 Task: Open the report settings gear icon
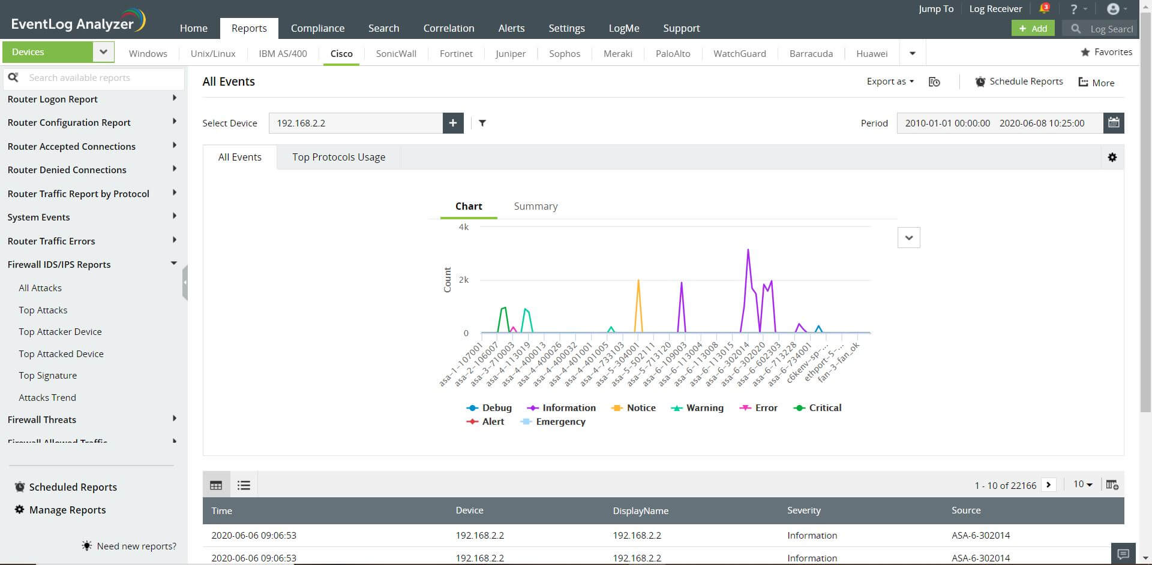1112,158
